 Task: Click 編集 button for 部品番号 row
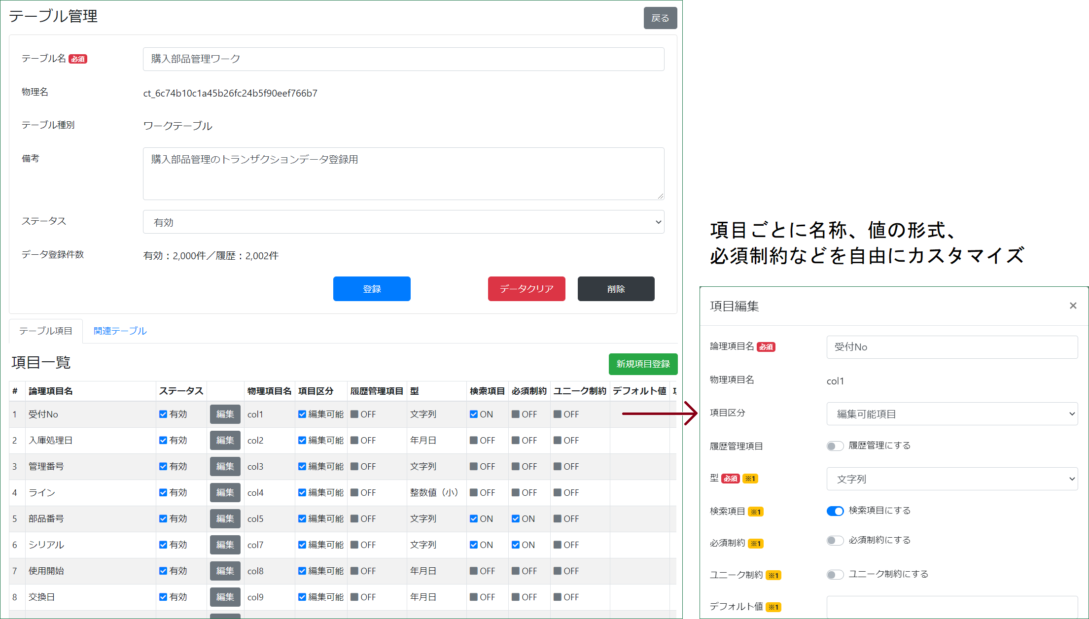pyautogui.click(x=225, y=518)
